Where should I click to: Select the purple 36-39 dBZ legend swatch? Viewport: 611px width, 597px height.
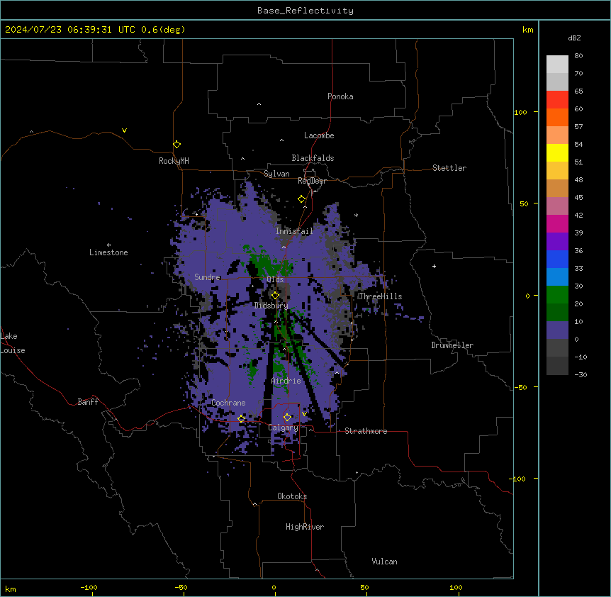557,241
